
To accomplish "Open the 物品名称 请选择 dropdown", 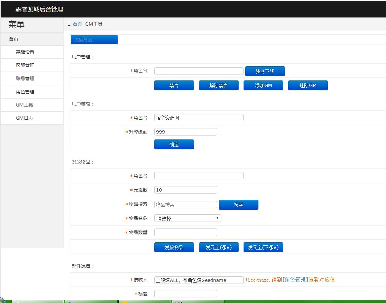I will [188, 218].
